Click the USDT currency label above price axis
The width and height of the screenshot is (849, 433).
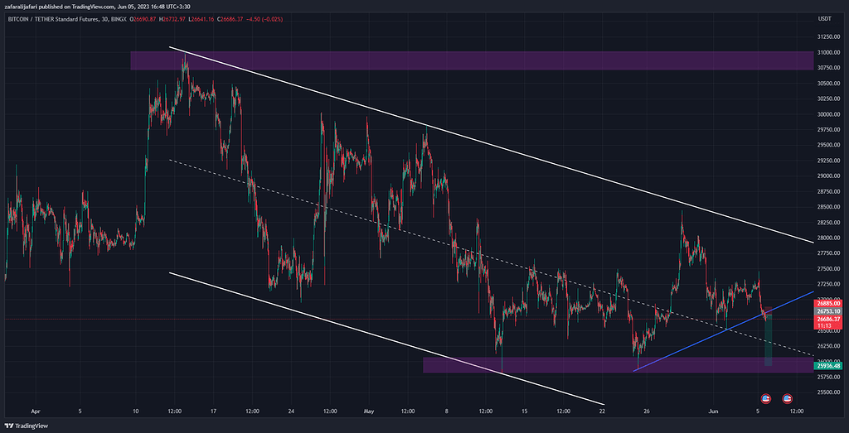[825, 19]
